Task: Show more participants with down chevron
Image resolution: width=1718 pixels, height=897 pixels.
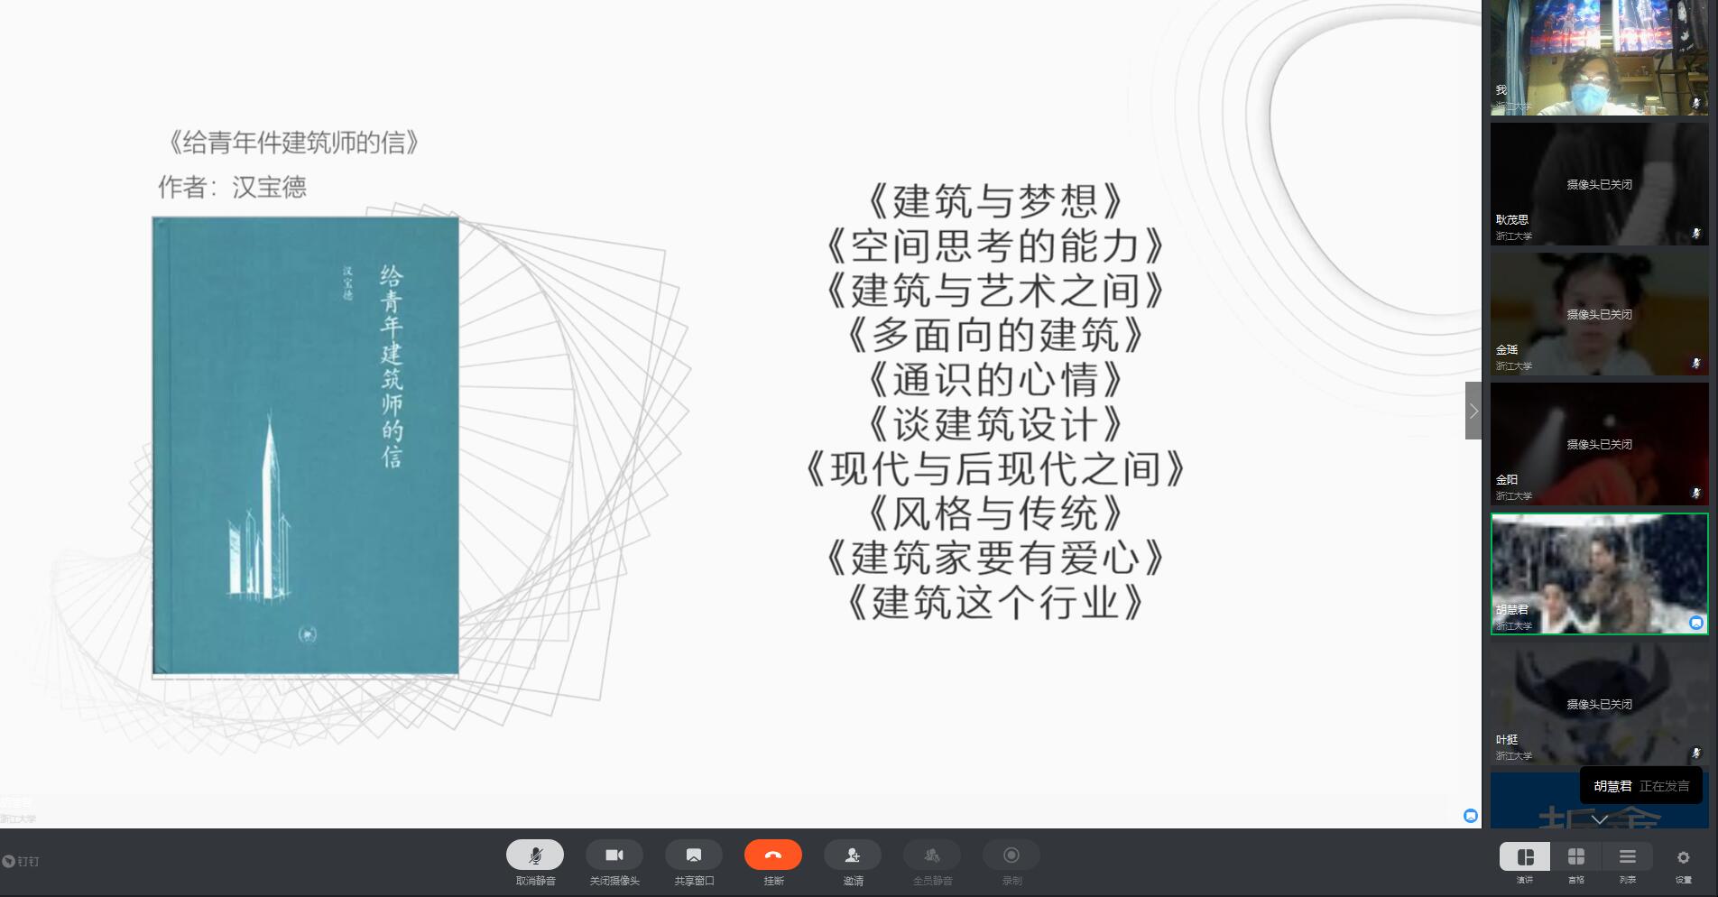Action: pos(1600,819)
